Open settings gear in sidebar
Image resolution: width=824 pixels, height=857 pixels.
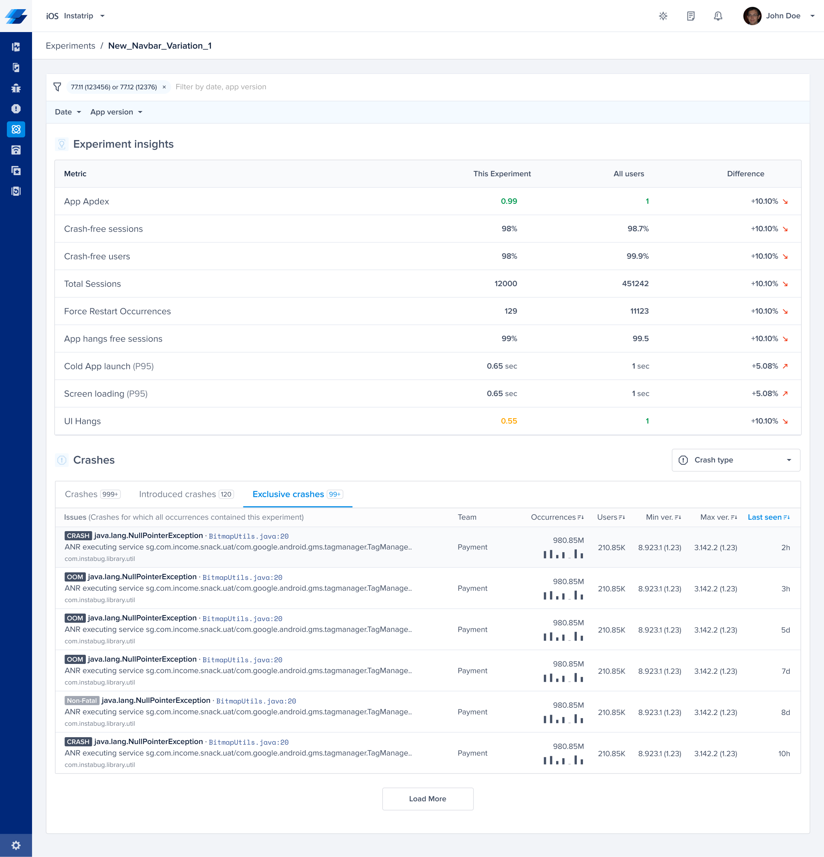[16, 845]
